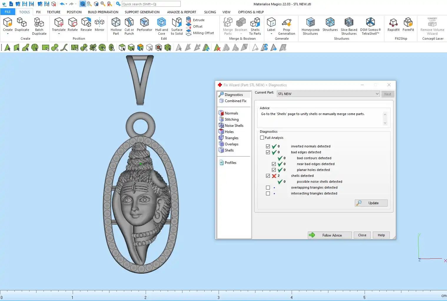The width and height of the screenshot is (447, 301).
Task: Expand the Label dropdown arrow
Action: click(271, 34)
